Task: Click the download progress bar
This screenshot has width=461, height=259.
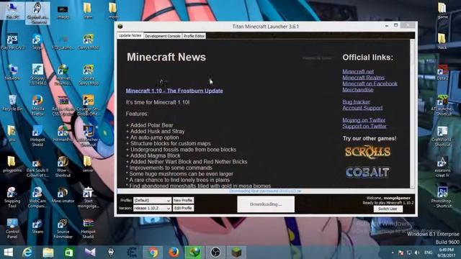Action: point(266,191)
